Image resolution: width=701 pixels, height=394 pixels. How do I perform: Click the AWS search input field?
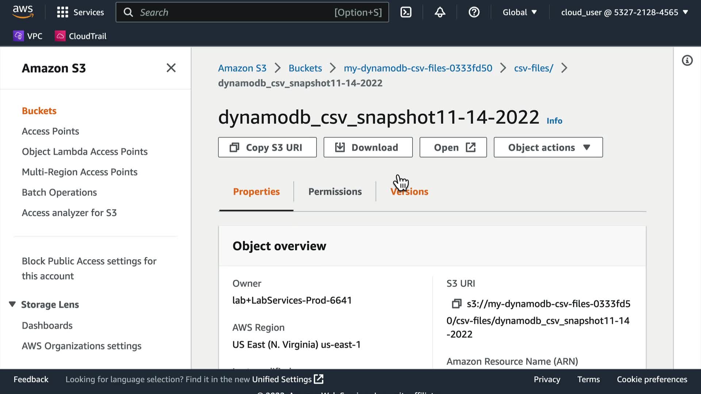pos(234,12)
